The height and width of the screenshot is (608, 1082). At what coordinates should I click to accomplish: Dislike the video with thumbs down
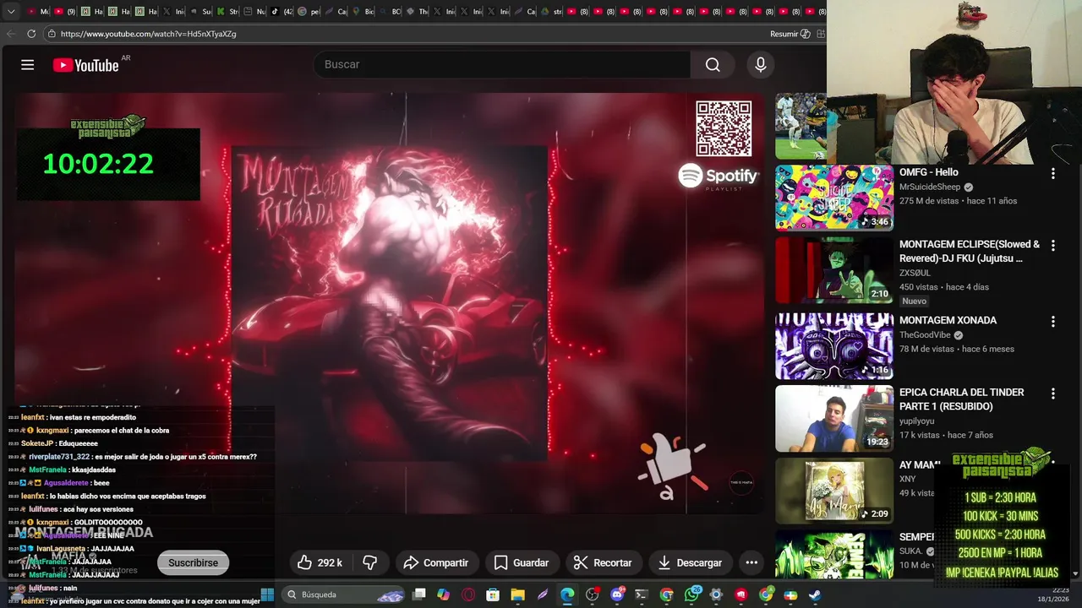coord(369,562)
